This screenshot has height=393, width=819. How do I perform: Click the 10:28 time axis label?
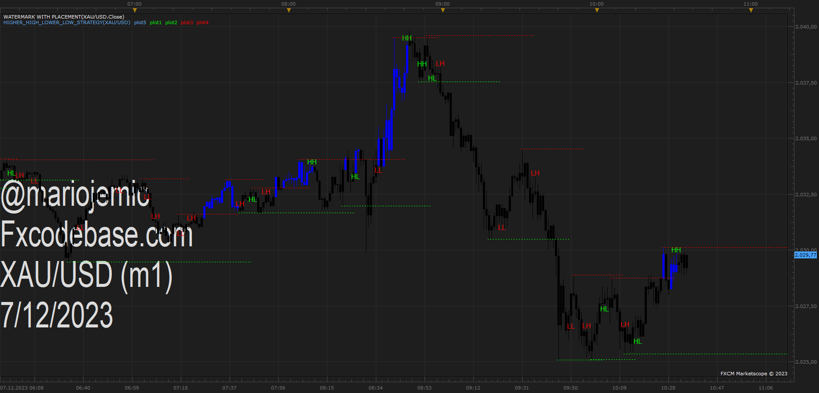click(x=668, y=388)
